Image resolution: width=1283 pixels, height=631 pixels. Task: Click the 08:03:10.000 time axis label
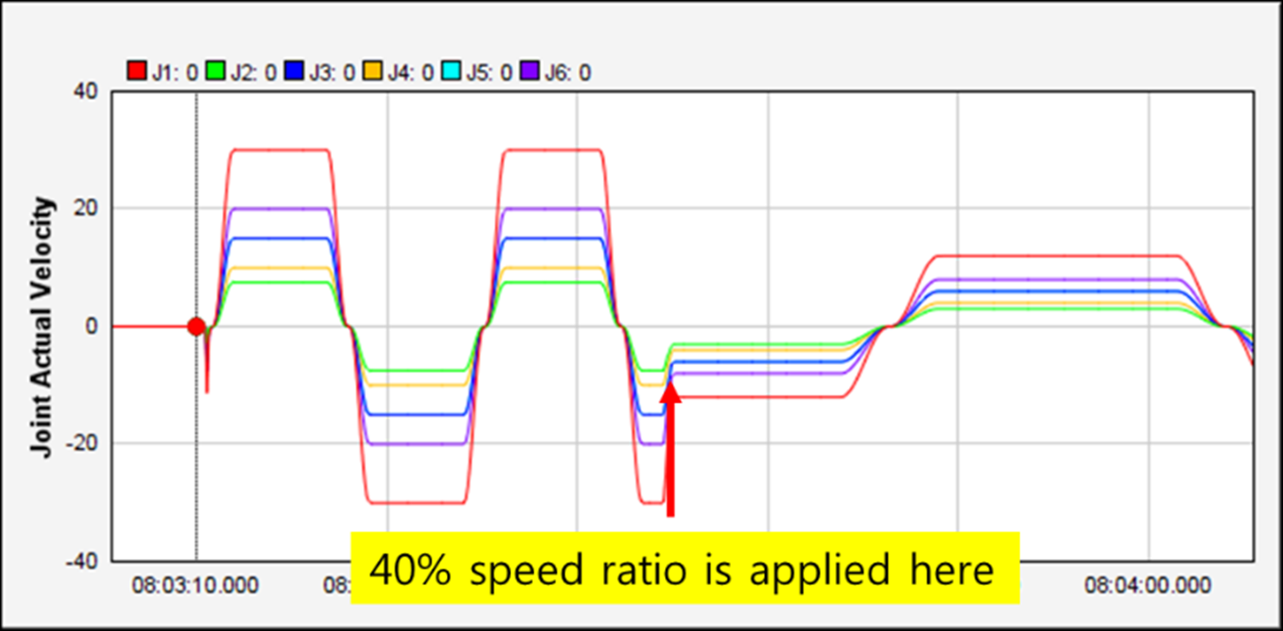point(195,586)
